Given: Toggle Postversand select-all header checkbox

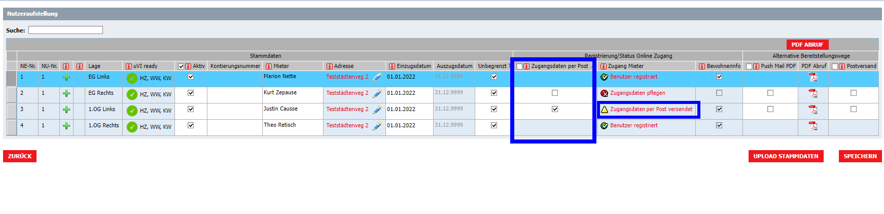Looking at the screenshot, I should (835, 66).
